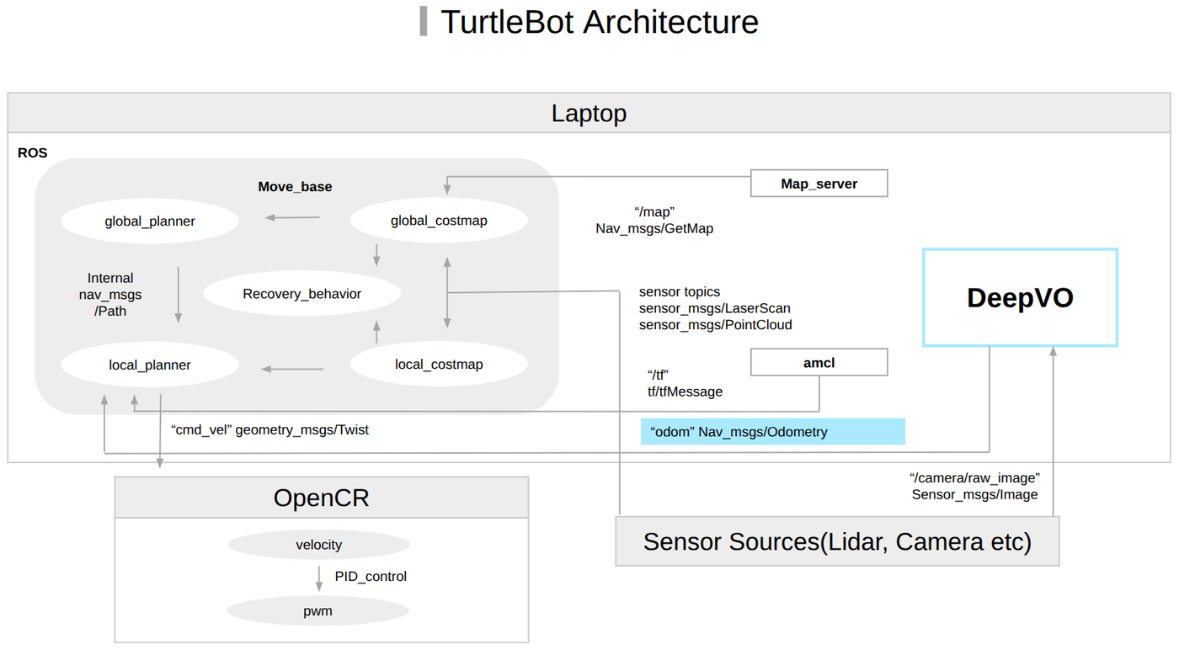Image resolution: width=1179 pixels, height=650 pixels.
Task: Click the Recovery_behavior node
Action: [x=301, y=294]
